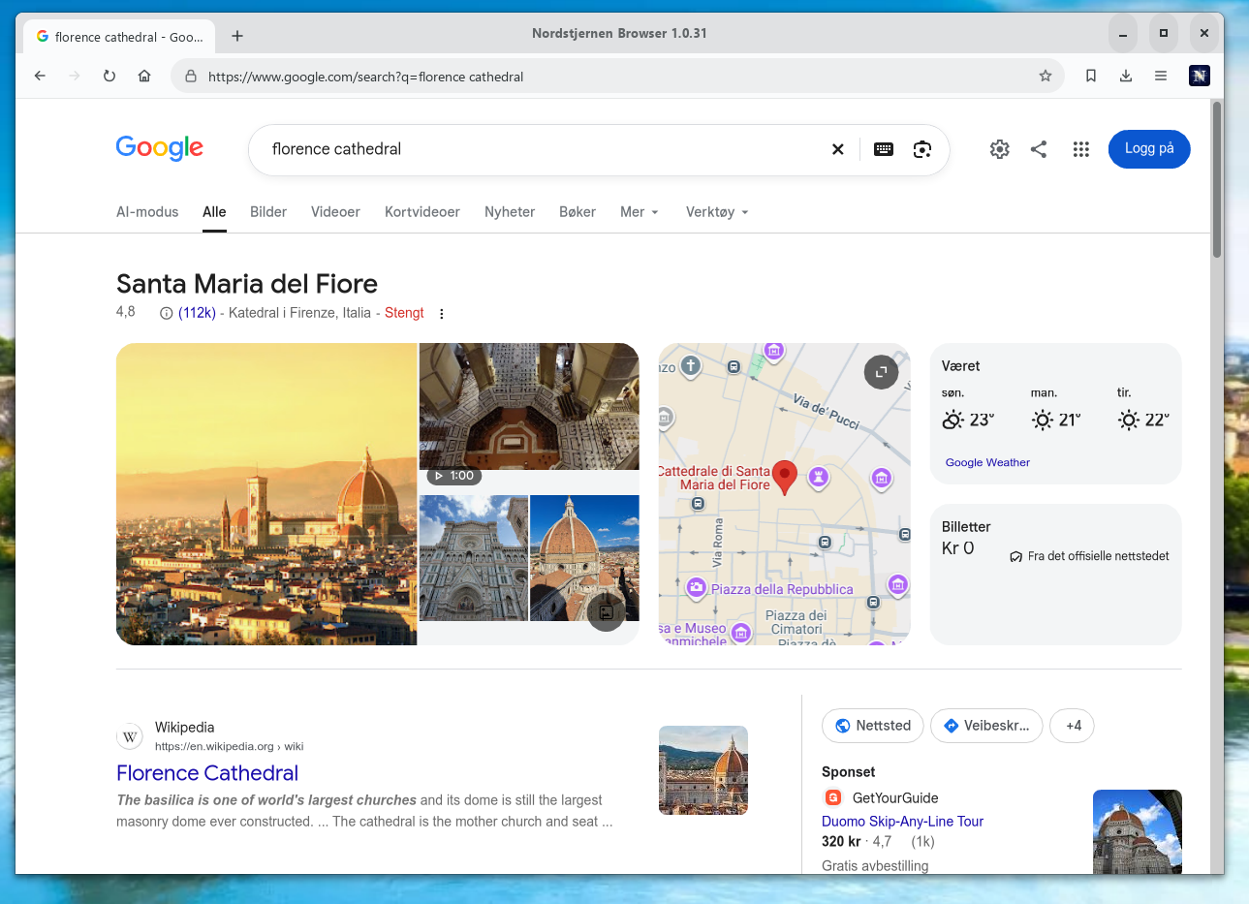Expand the map to full view

pos(881,372)
